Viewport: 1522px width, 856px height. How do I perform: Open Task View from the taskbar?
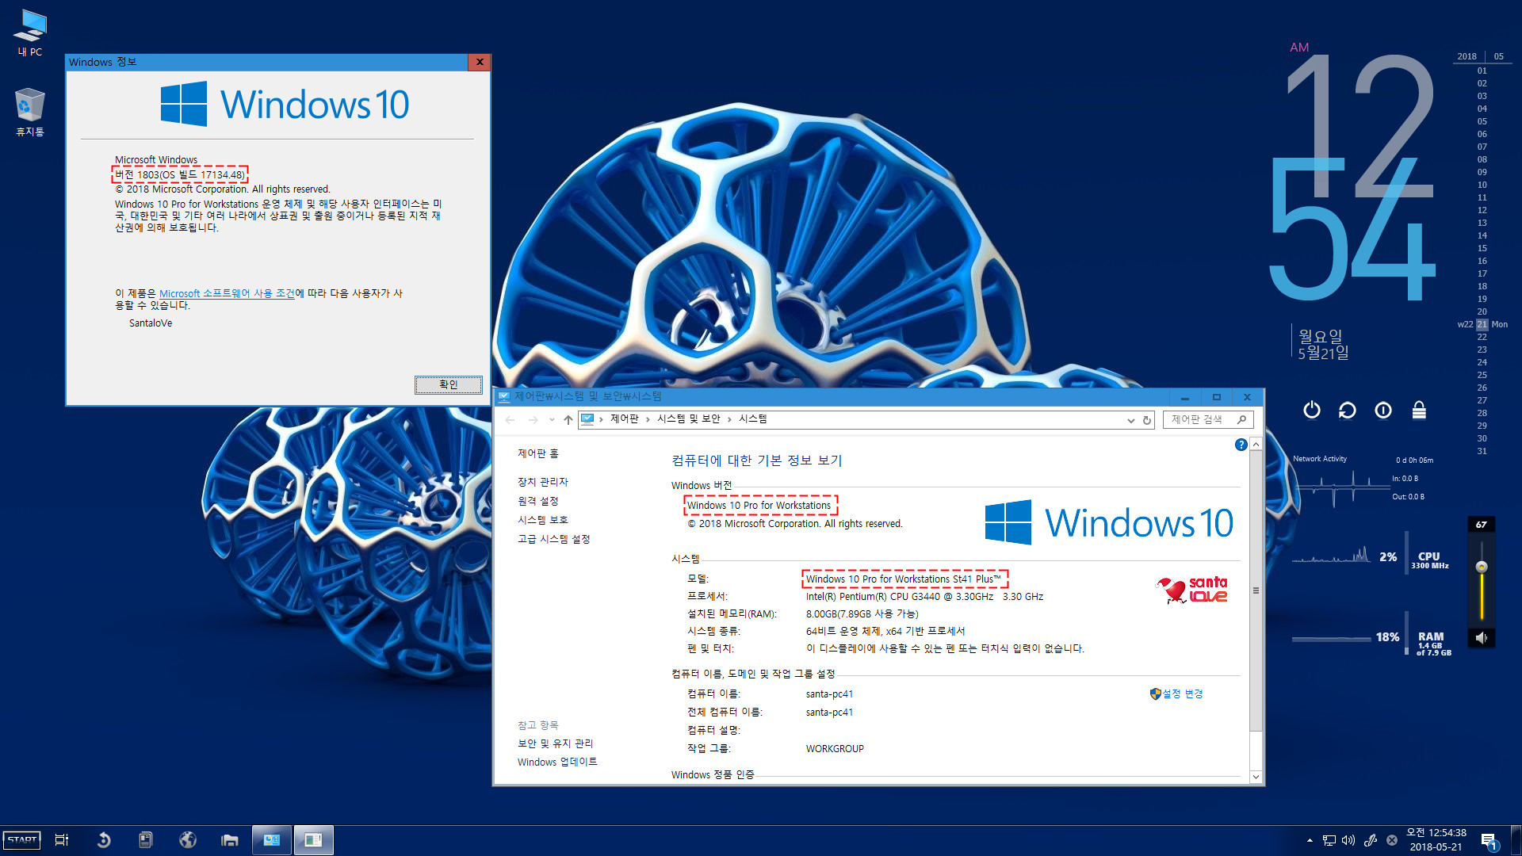click(62, 840)
